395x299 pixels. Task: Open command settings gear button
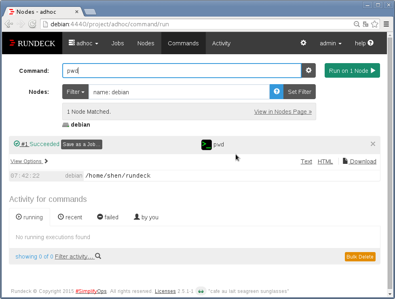click(308, 70)
